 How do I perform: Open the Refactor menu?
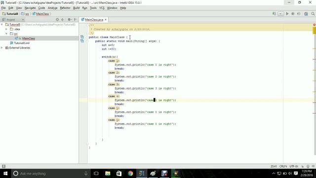click(x=65, y=8)
